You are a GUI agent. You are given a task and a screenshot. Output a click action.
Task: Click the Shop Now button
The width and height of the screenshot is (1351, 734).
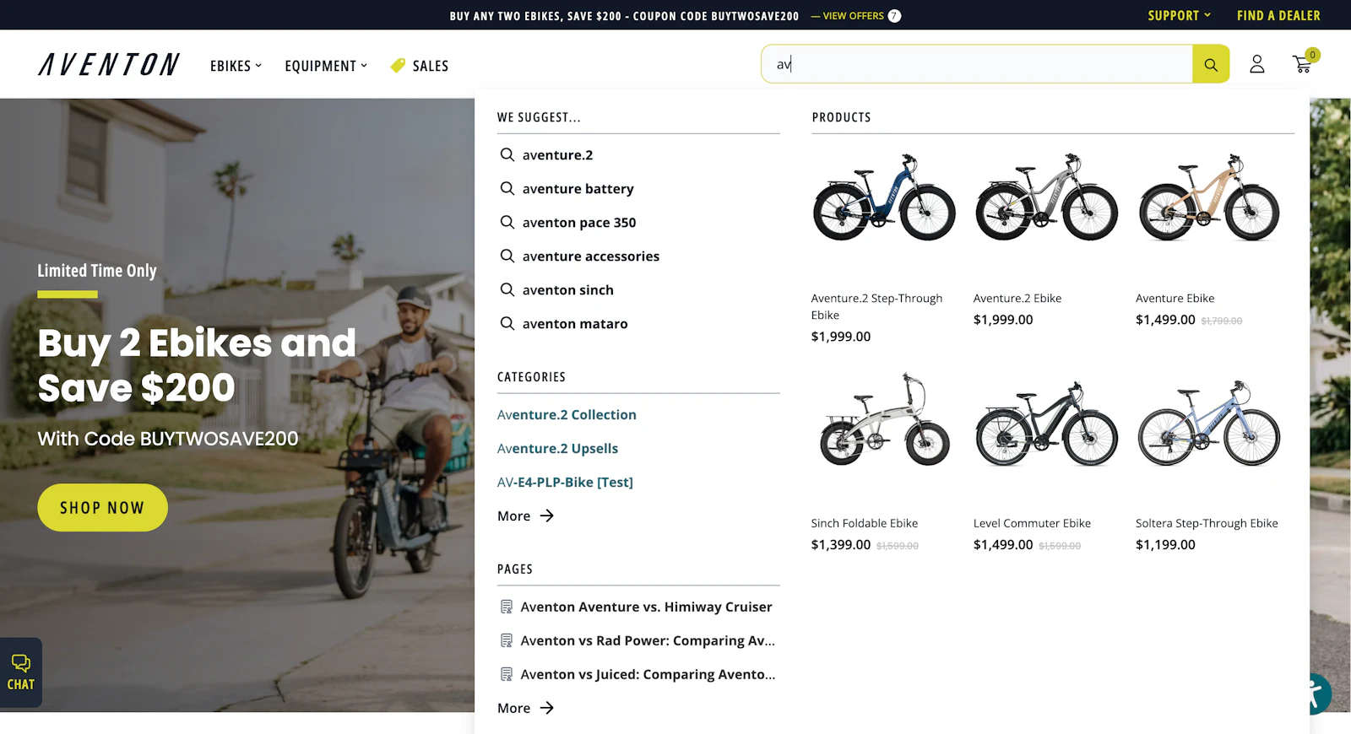point(102,508)
